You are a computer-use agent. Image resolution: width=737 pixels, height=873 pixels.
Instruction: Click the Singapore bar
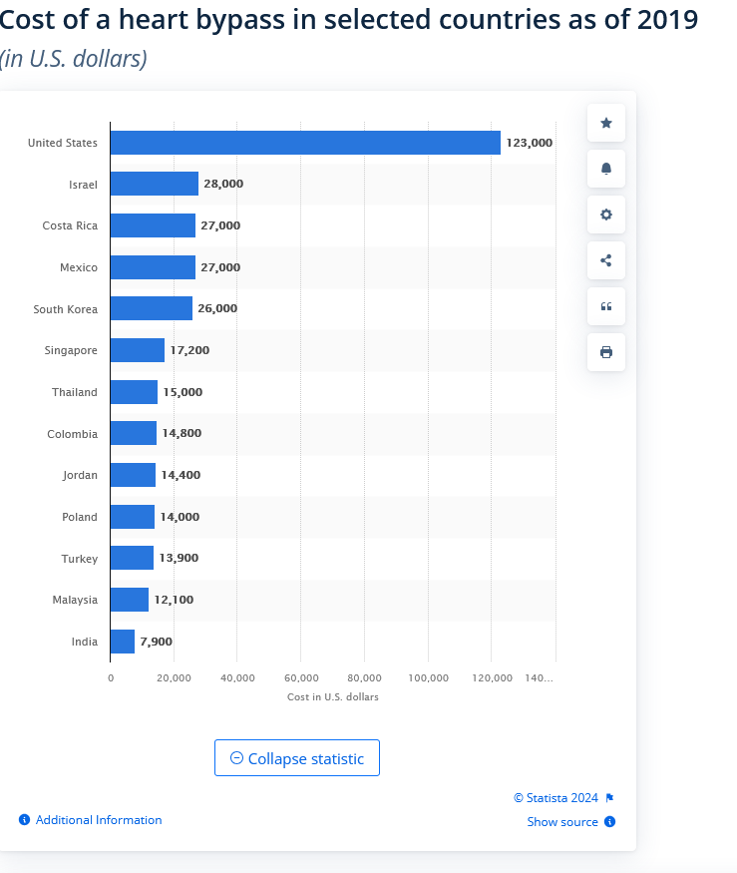[x=138, y=350]
